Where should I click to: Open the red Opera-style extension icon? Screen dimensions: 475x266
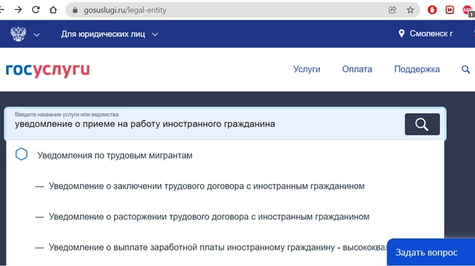point(432,10)
